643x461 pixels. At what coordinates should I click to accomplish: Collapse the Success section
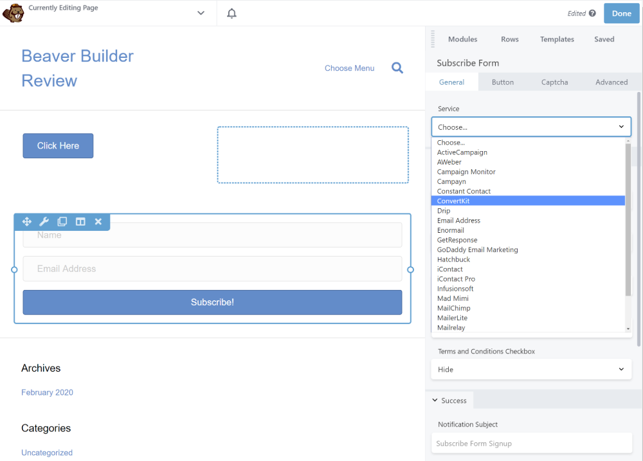tap(450, 401)
